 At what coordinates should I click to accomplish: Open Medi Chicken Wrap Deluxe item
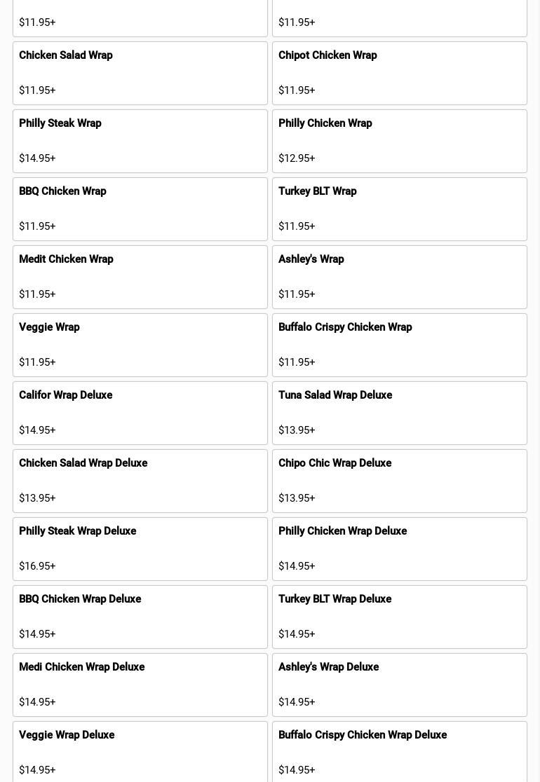(140, 685)
